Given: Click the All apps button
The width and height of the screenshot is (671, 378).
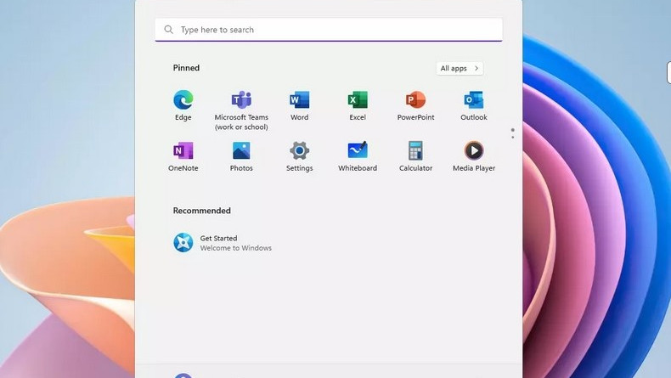Looking at the screenshot, I should pyautogui.click(x=460, y=69).
